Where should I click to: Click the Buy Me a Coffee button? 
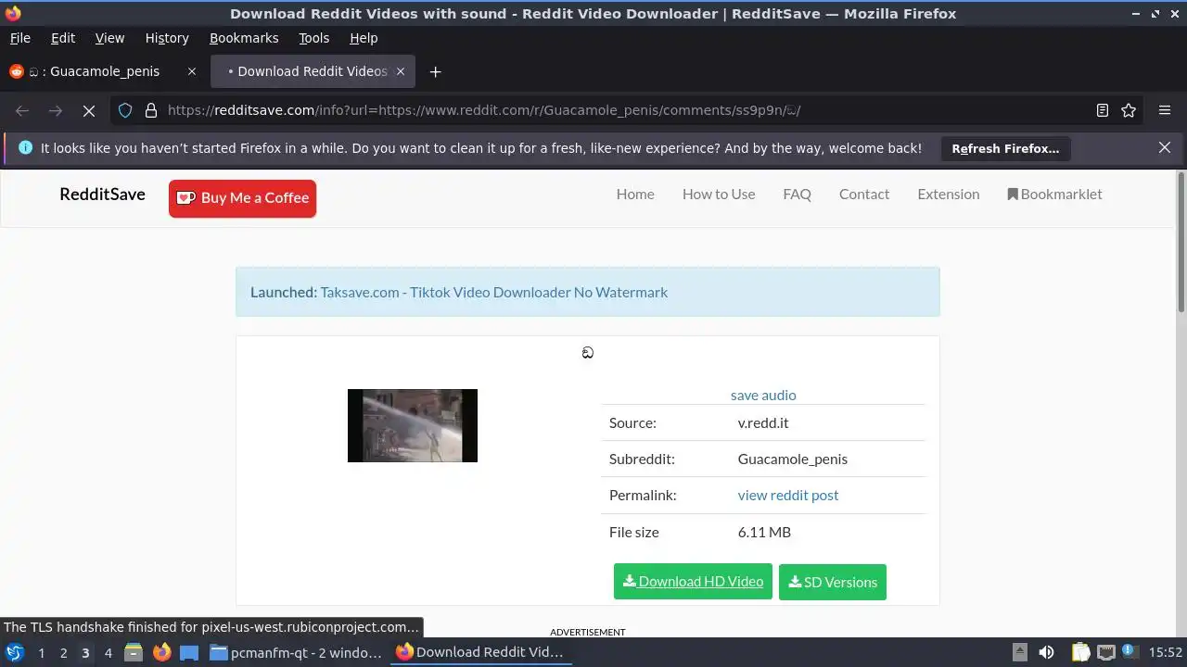[x=242, y=198]
